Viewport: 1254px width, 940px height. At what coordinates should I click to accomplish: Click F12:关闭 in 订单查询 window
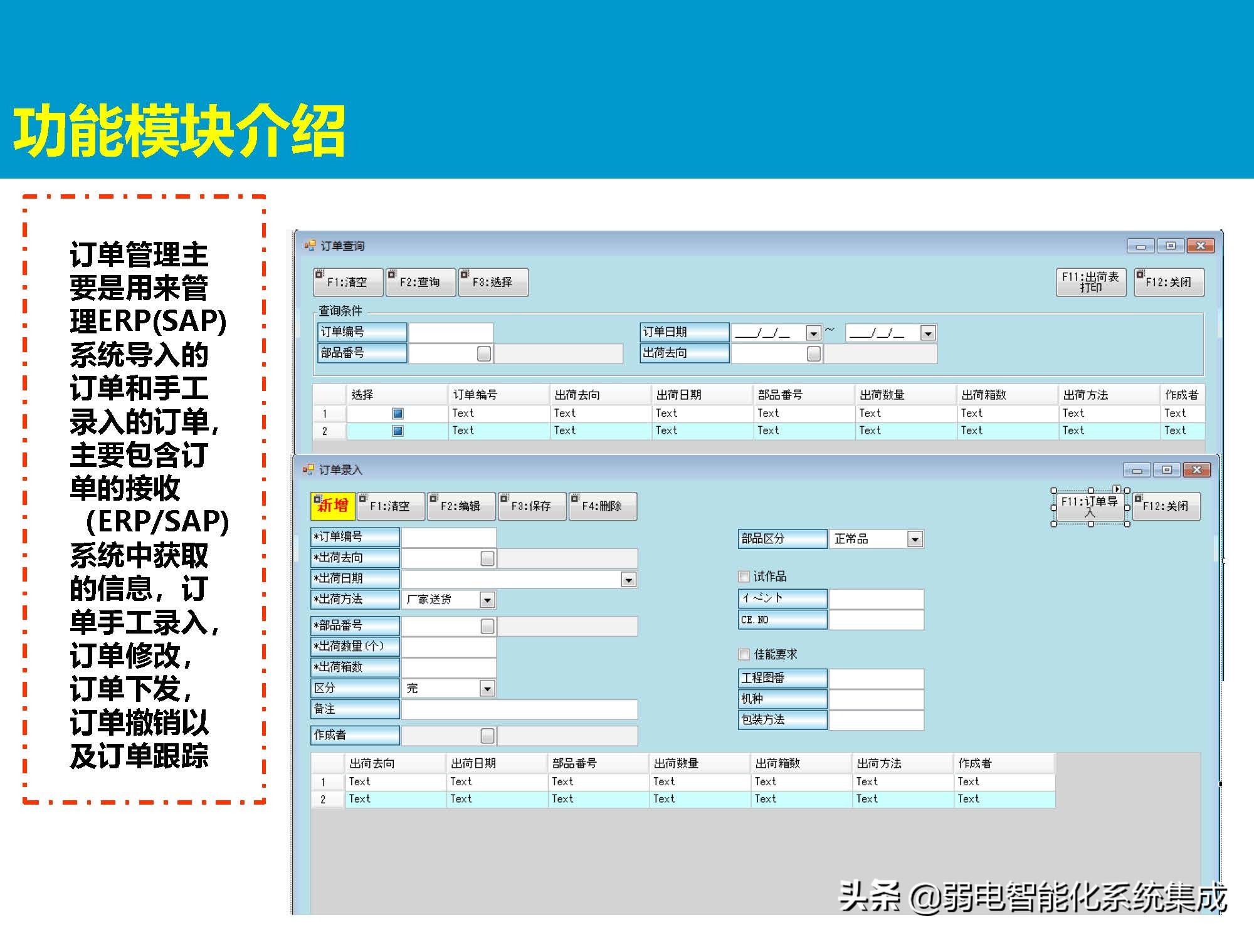(1169, 282)
